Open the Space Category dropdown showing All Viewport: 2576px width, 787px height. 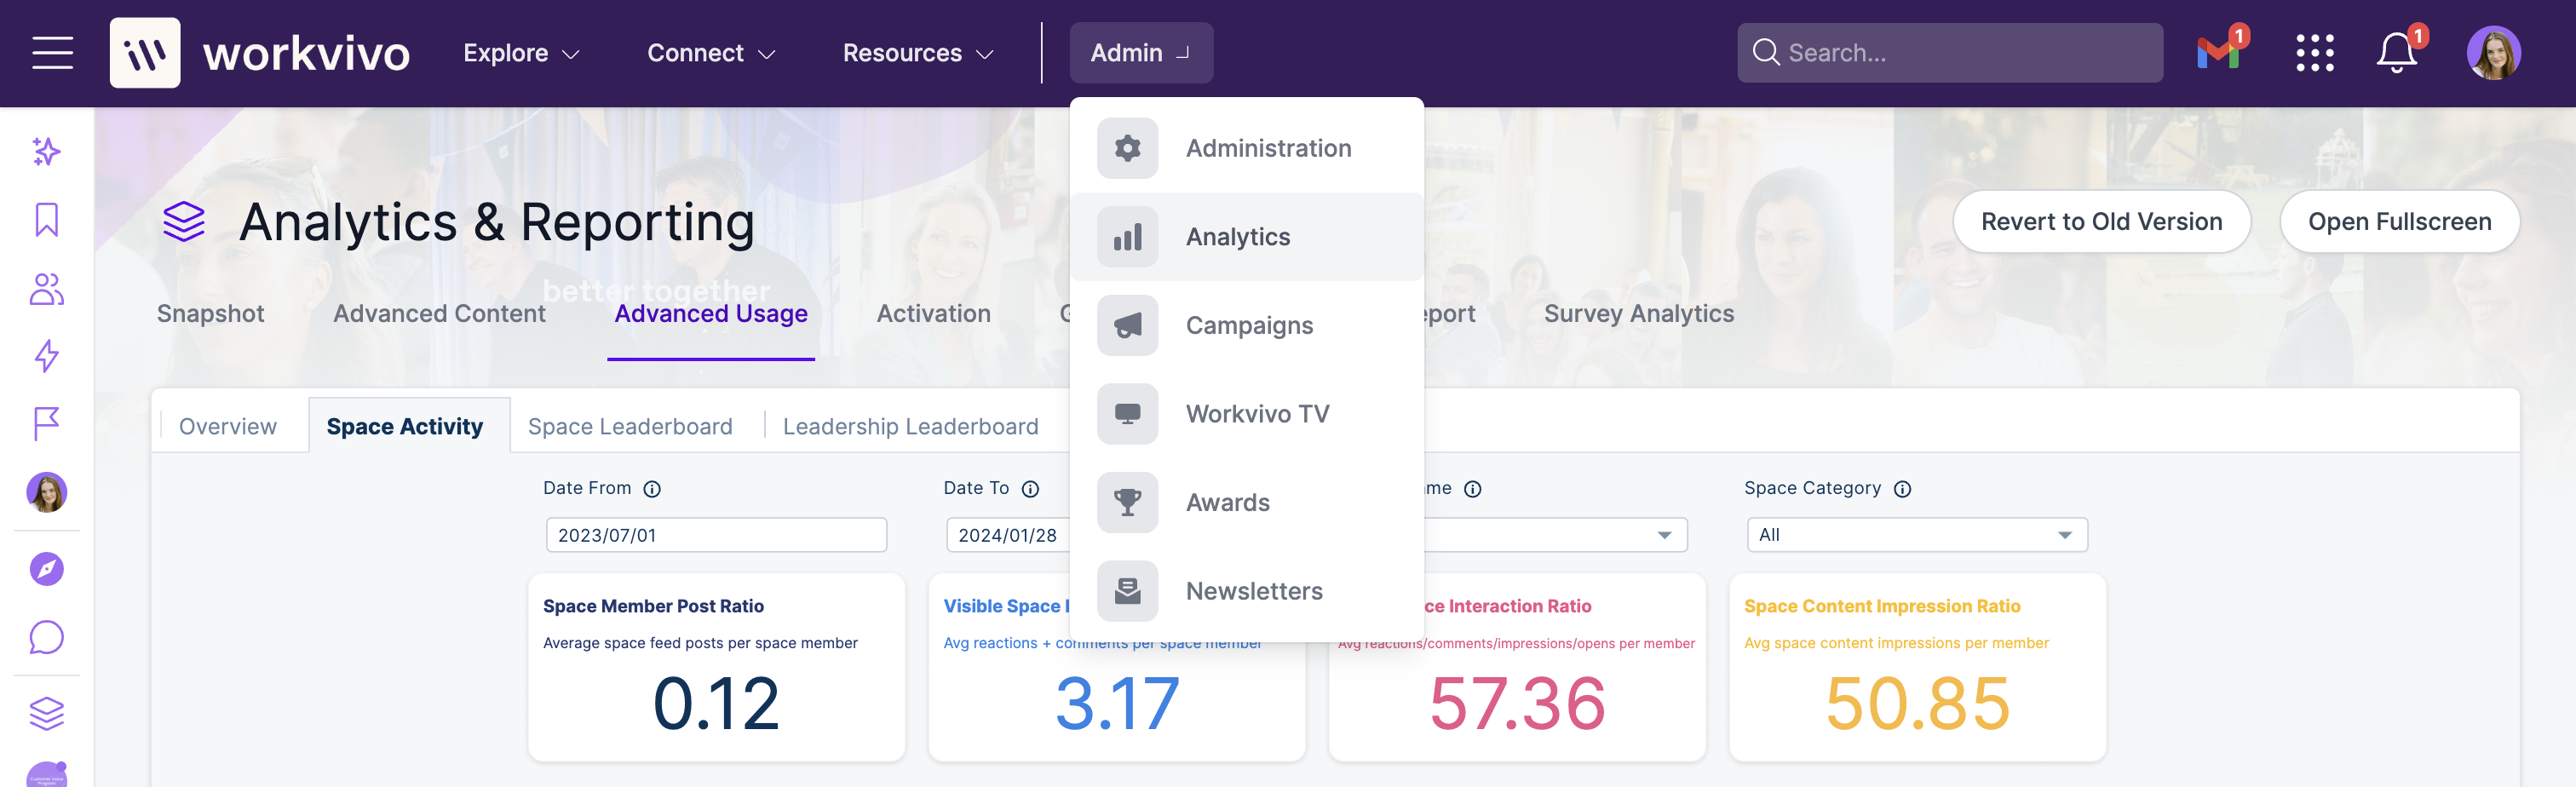point(1915,535)
